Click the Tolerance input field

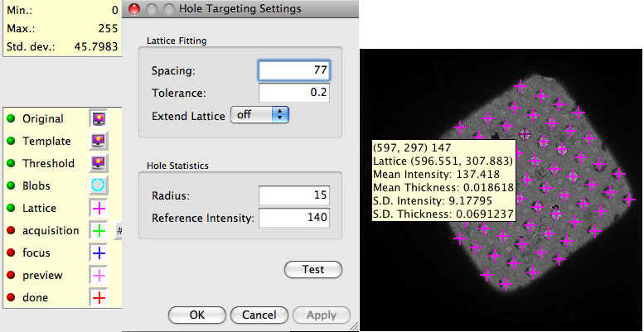pyautogui.click(x=294, y=93)
